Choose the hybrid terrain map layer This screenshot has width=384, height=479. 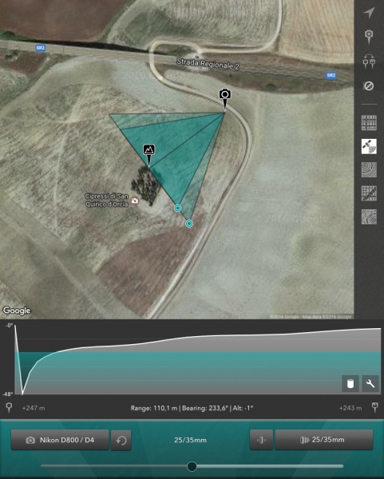369,217
